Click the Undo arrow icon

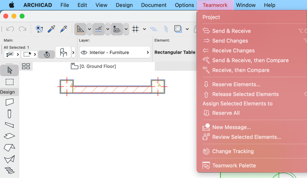[10, 29]
